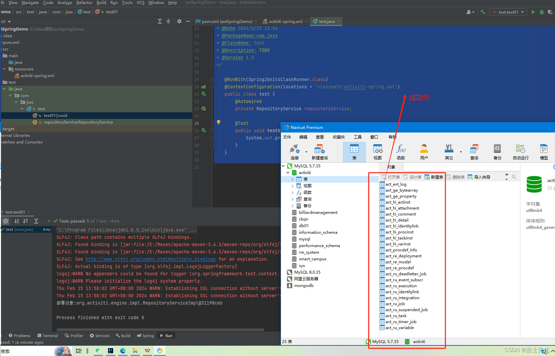Open the 查询 (Query) toolbar icon
555x356 pixels.
pos(474,152)
